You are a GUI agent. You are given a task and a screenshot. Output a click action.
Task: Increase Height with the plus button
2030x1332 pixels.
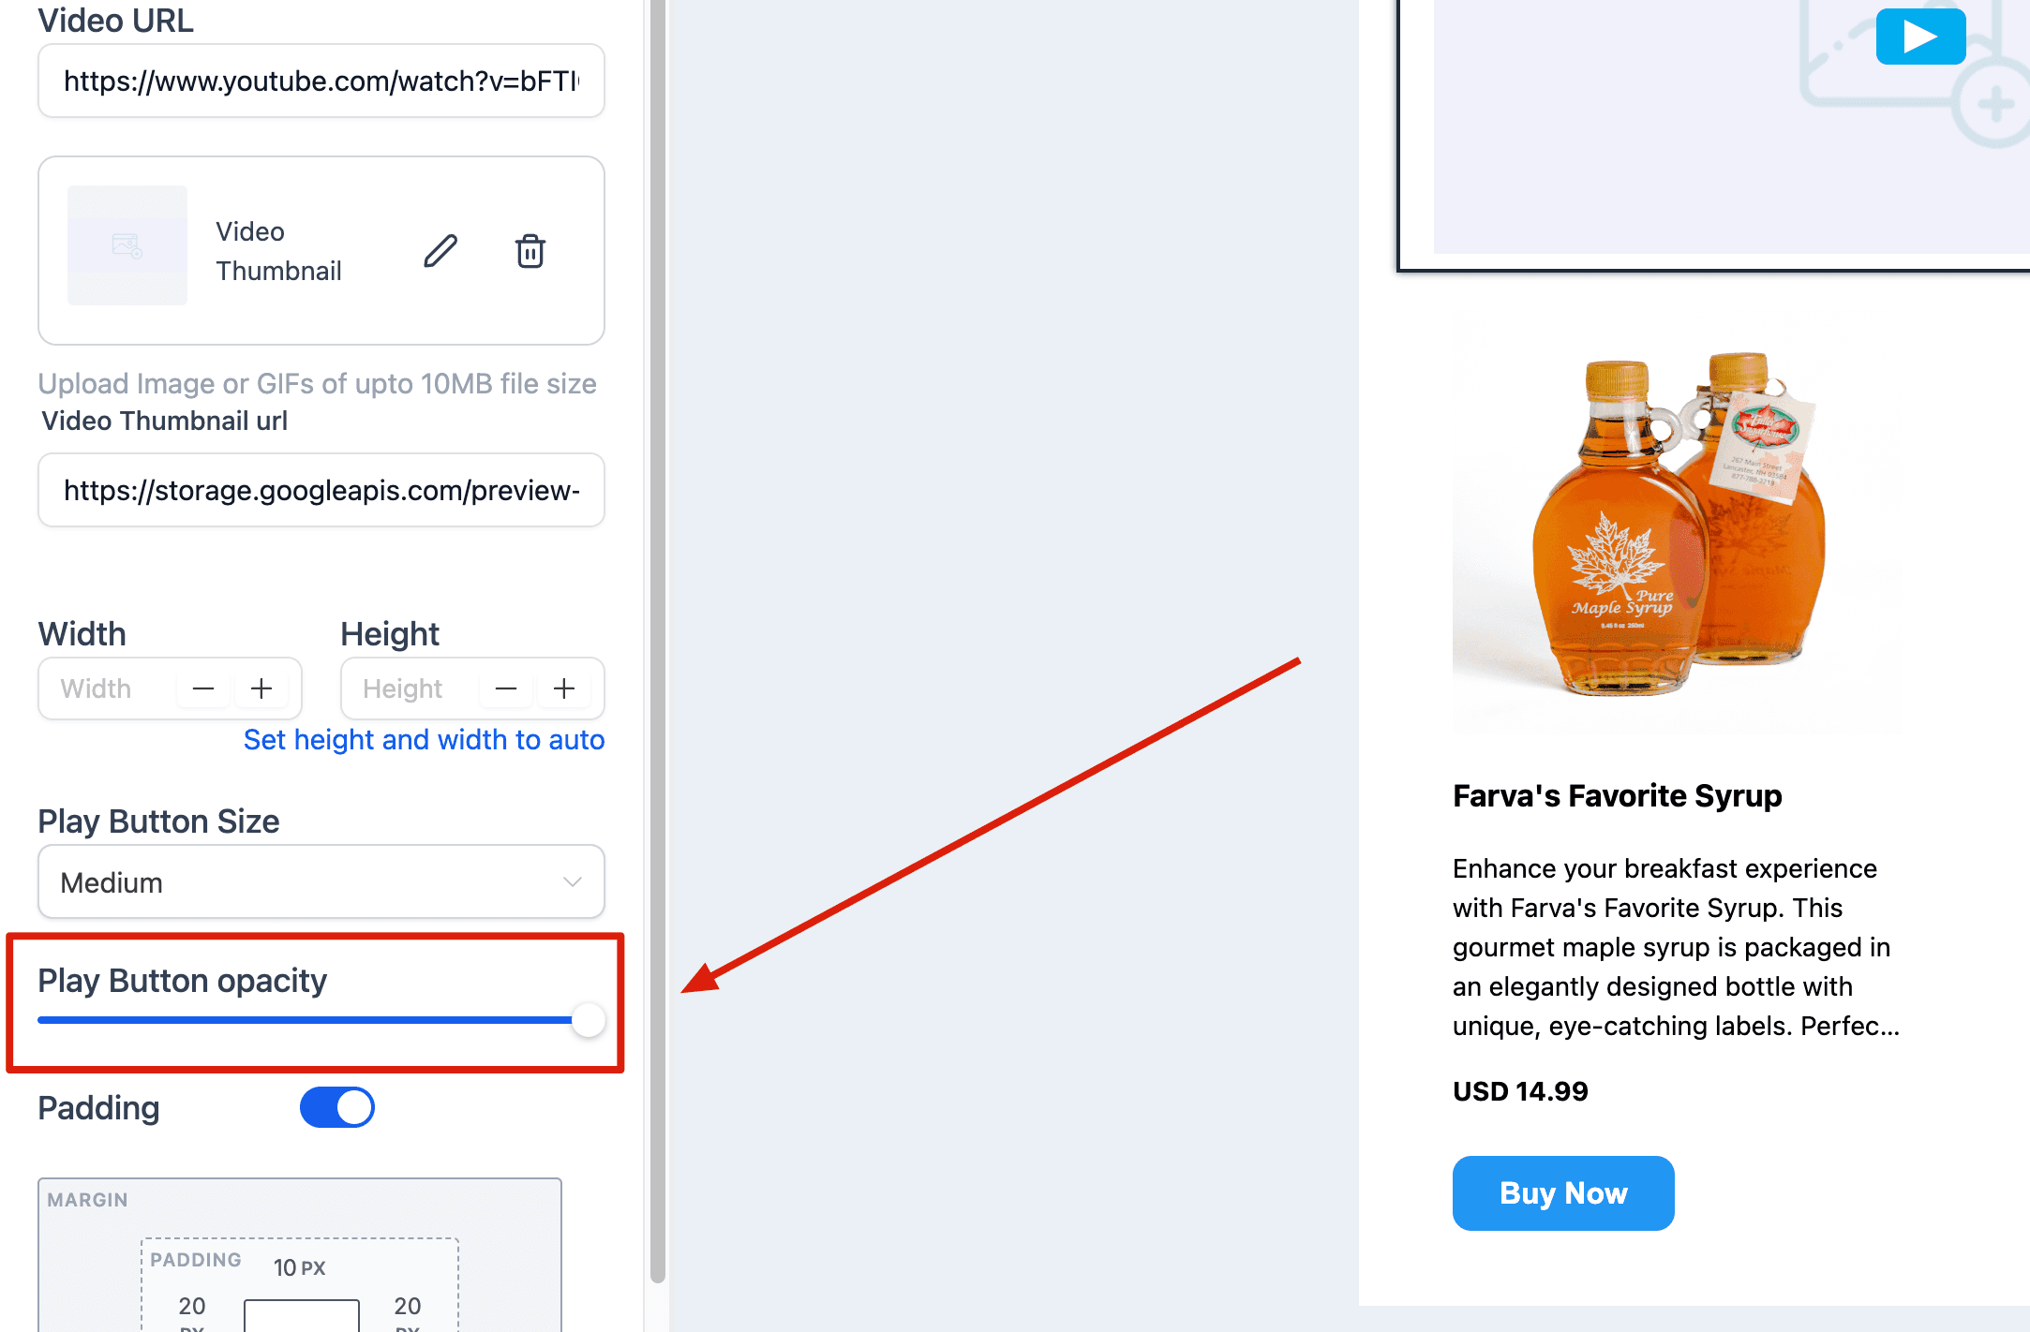point(564,688)
